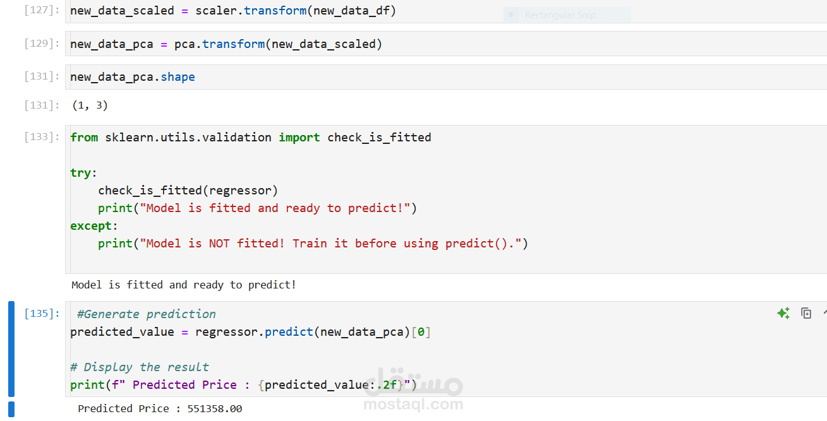Click the execution count label of cell 129
This screenshot has height=421, width=827.
[42, 43]
